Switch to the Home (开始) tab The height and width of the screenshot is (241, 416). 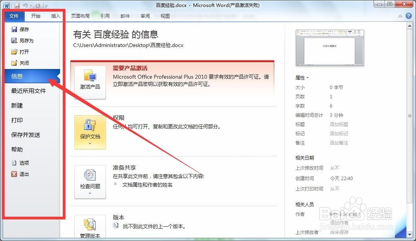(35, 16)
